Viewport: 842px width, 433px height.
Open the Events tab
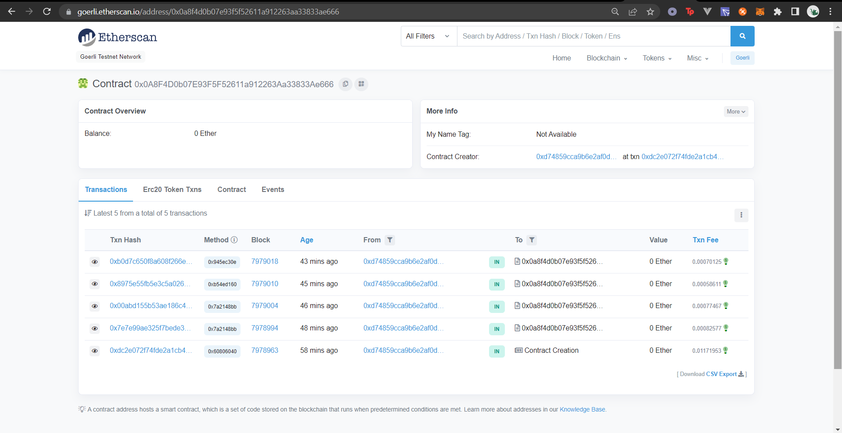click(273, 189)
